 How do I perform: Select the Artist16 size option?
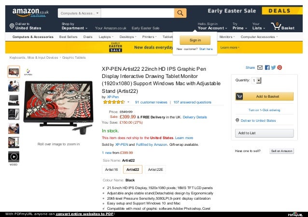tap(112, 169)
